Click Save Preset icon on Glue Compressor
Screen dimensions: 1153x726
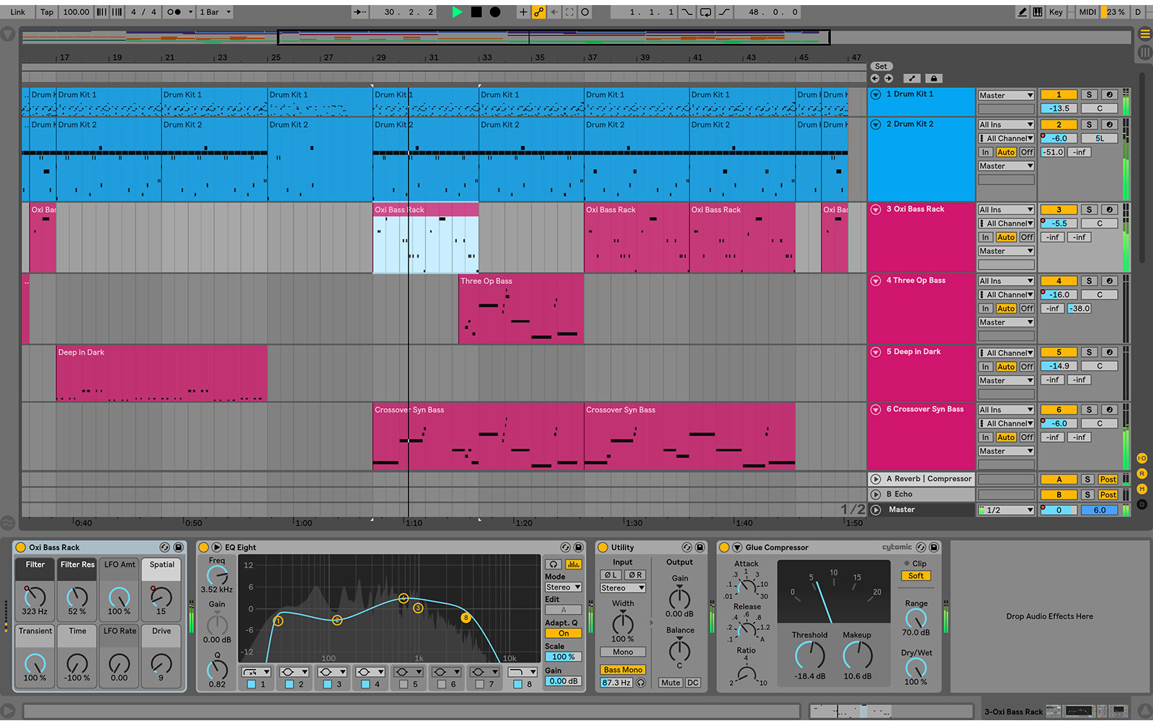point(934,548)
